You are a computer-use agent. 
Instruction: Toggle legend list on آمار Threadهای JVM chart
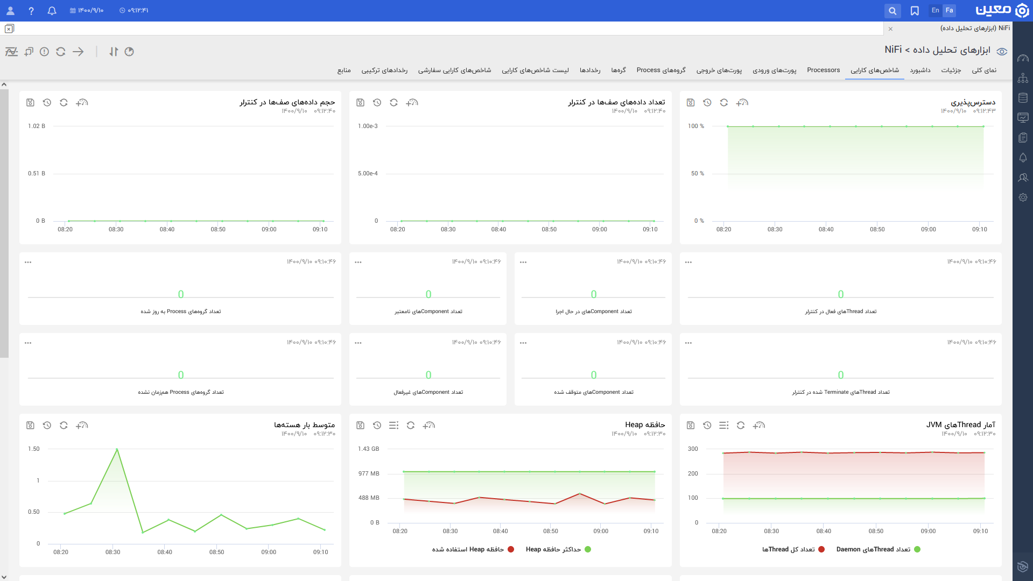(724, 425)
